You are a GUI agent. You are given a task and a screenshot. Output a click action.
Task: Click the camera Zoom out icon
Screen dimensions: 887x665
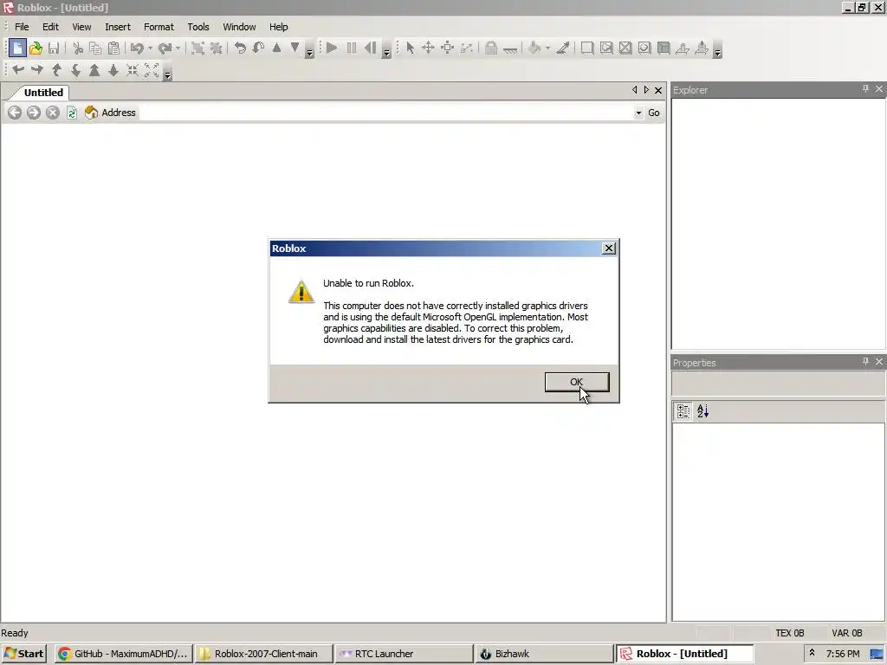113,69
